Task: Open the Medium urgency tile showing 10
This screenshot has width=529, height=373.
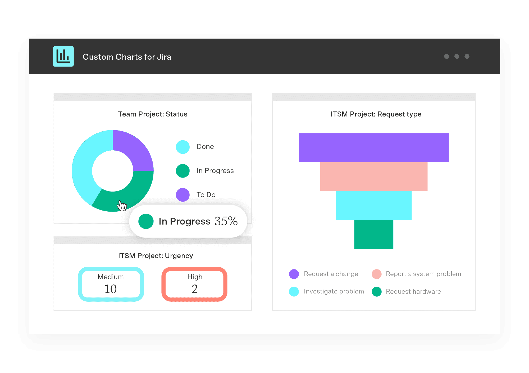Action: [111, 284]
